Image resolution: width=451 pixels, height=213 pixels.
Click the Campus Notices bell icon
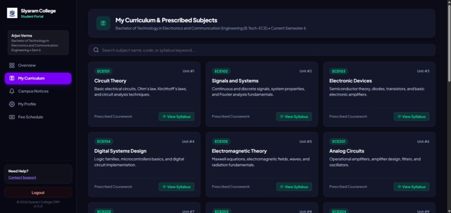12,91
